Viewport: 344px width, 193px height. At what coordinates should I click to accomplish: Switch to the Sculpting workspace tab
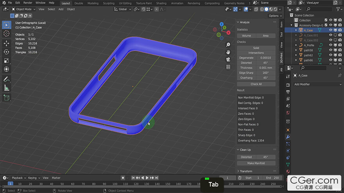[x=109, y=3]
